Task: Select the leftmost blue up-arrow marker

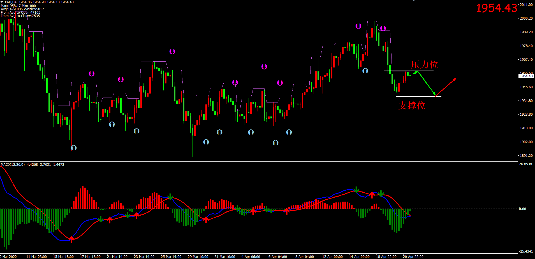Action: [x=74, y=148]
